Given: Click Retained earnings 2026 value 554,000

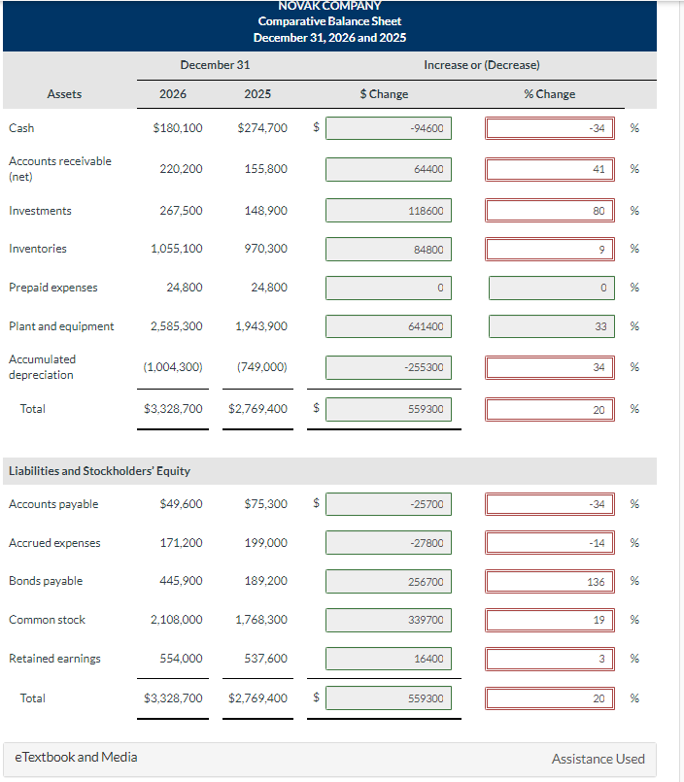Looking at the screenshot, I should (181, 659).
